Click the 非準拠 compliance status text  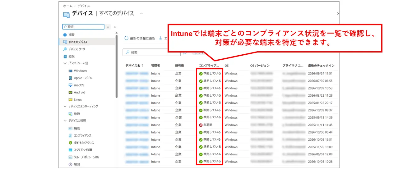(x=208, y=125)
